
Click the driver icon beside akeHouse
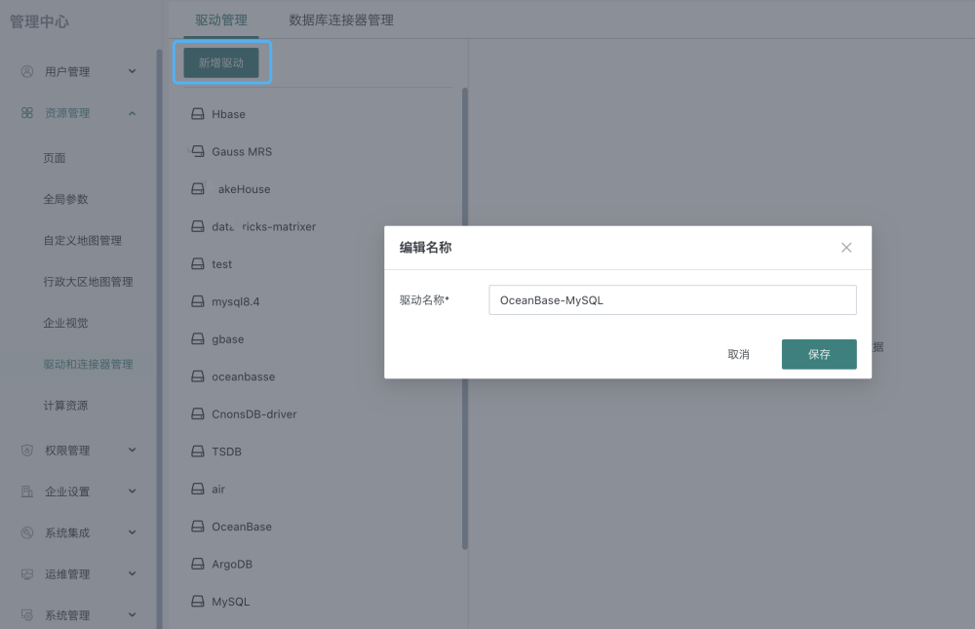pos(198,188)
